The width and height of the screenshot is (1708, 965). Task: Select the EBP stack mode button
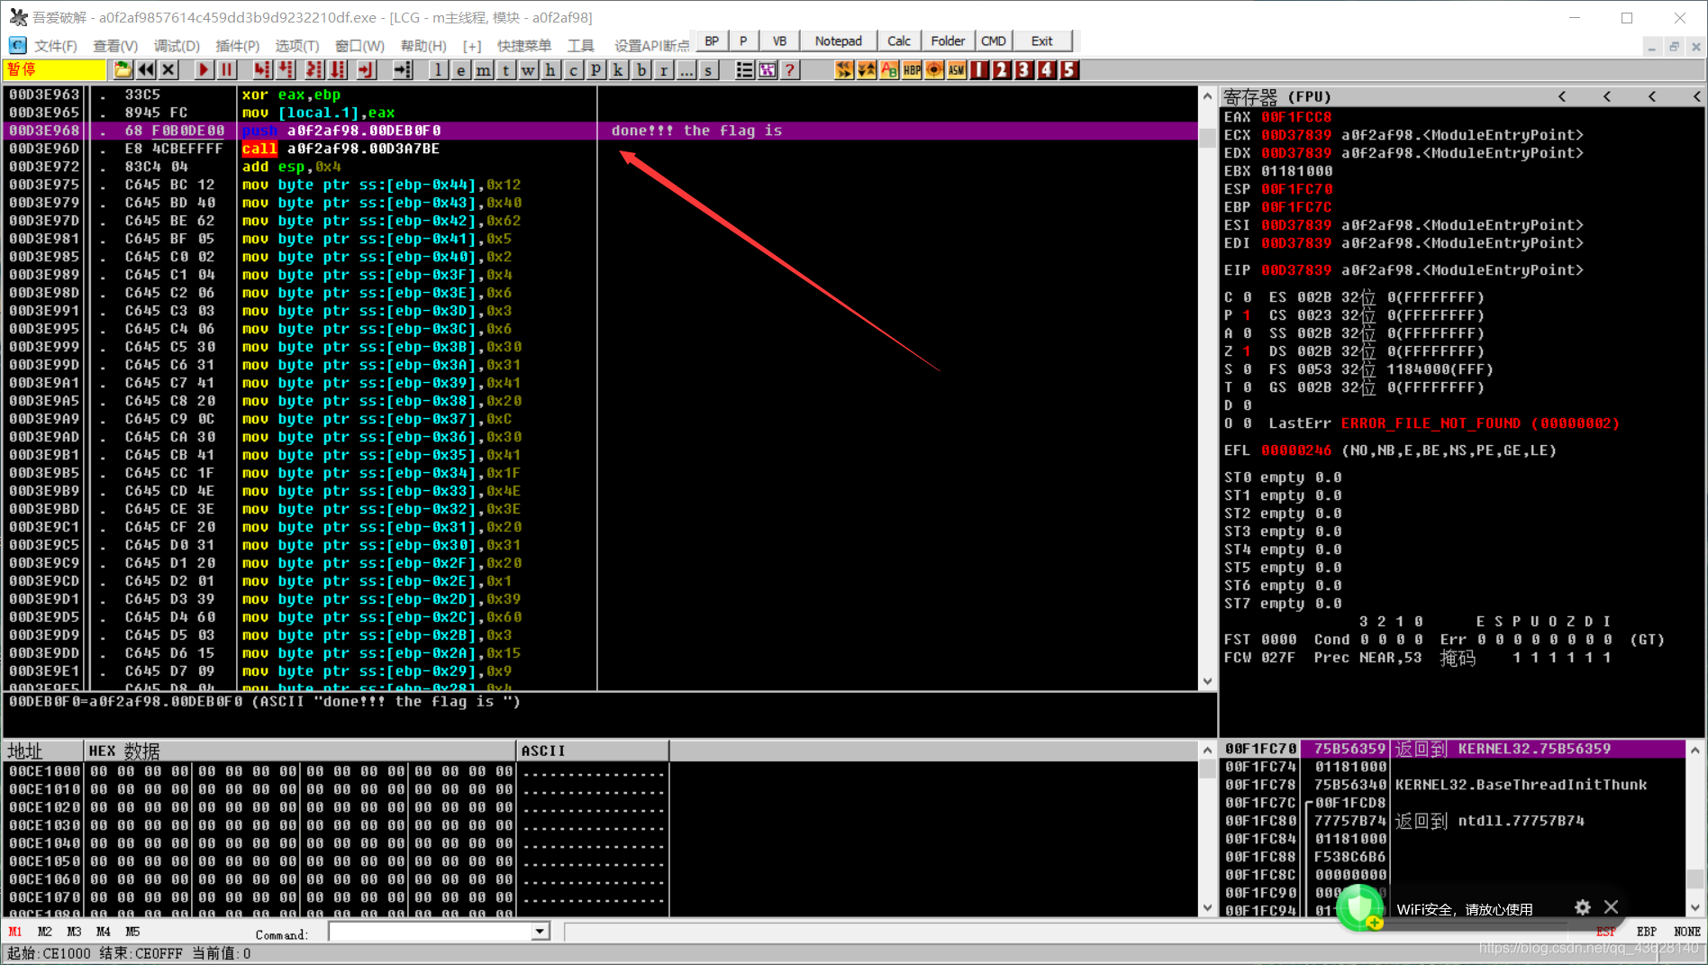pos(1647,932)
